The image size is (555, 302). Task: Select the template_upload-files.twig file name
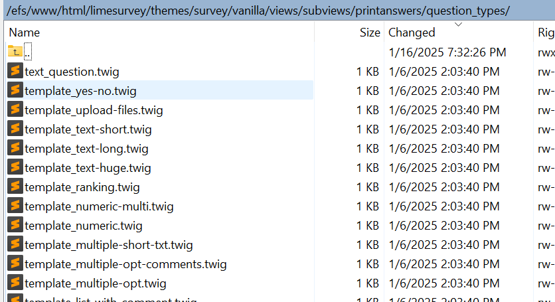coord(94,110)
